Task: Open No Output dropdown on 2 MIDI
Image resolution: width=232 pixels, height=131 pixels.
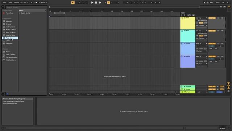Action: [202, 38]
